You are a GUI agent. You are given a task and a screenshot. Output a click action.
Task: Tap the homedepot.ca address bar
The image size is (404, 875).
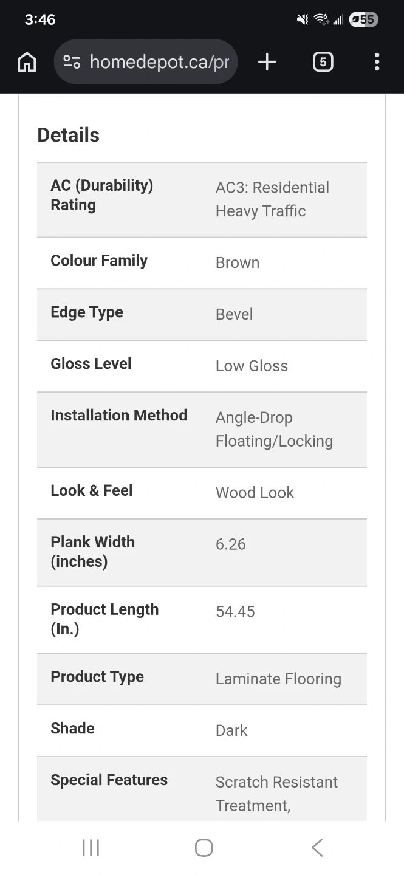coord(159,62)
